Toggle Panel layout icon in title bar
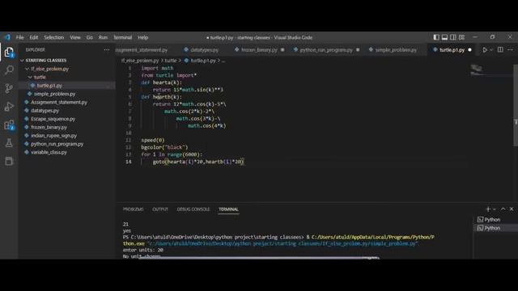The width and height of the screenshot is (518, 291). point(444,37)
